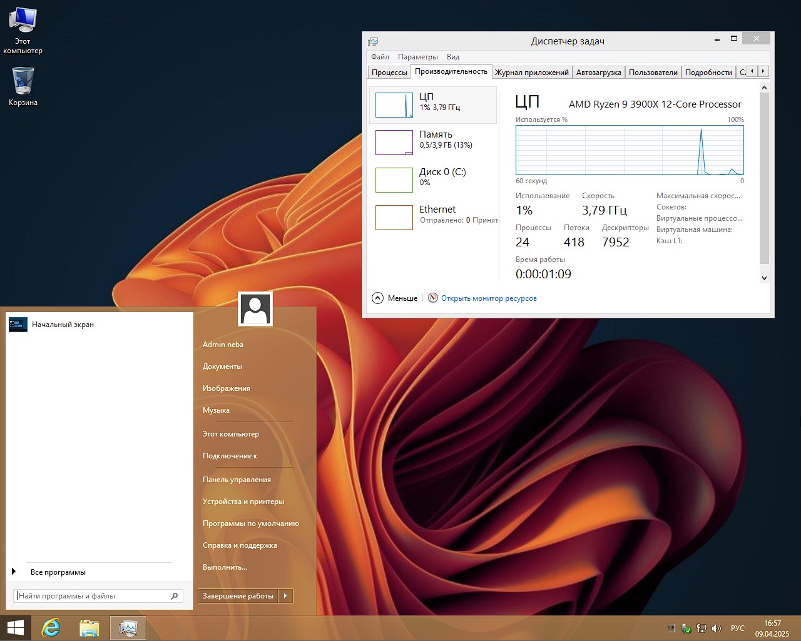Click the Windows Start button
The image size is (801, 641).
[15, 628]
